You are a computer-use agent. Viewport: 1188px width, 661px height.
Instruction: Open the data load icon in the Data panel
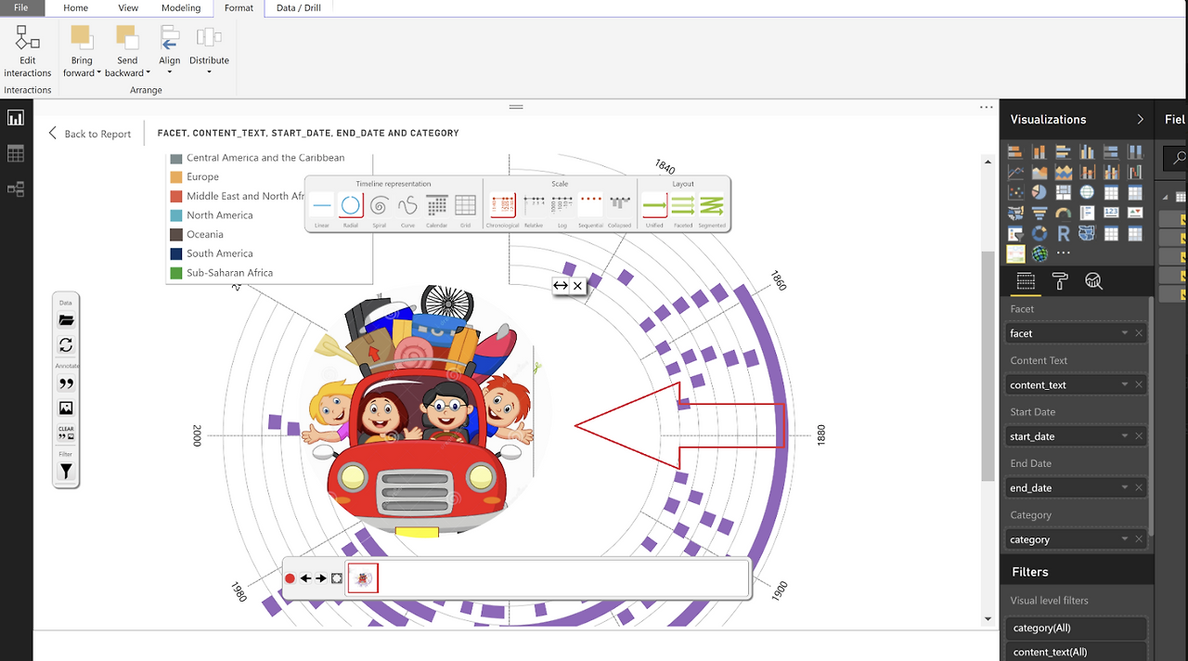point(66,320)
